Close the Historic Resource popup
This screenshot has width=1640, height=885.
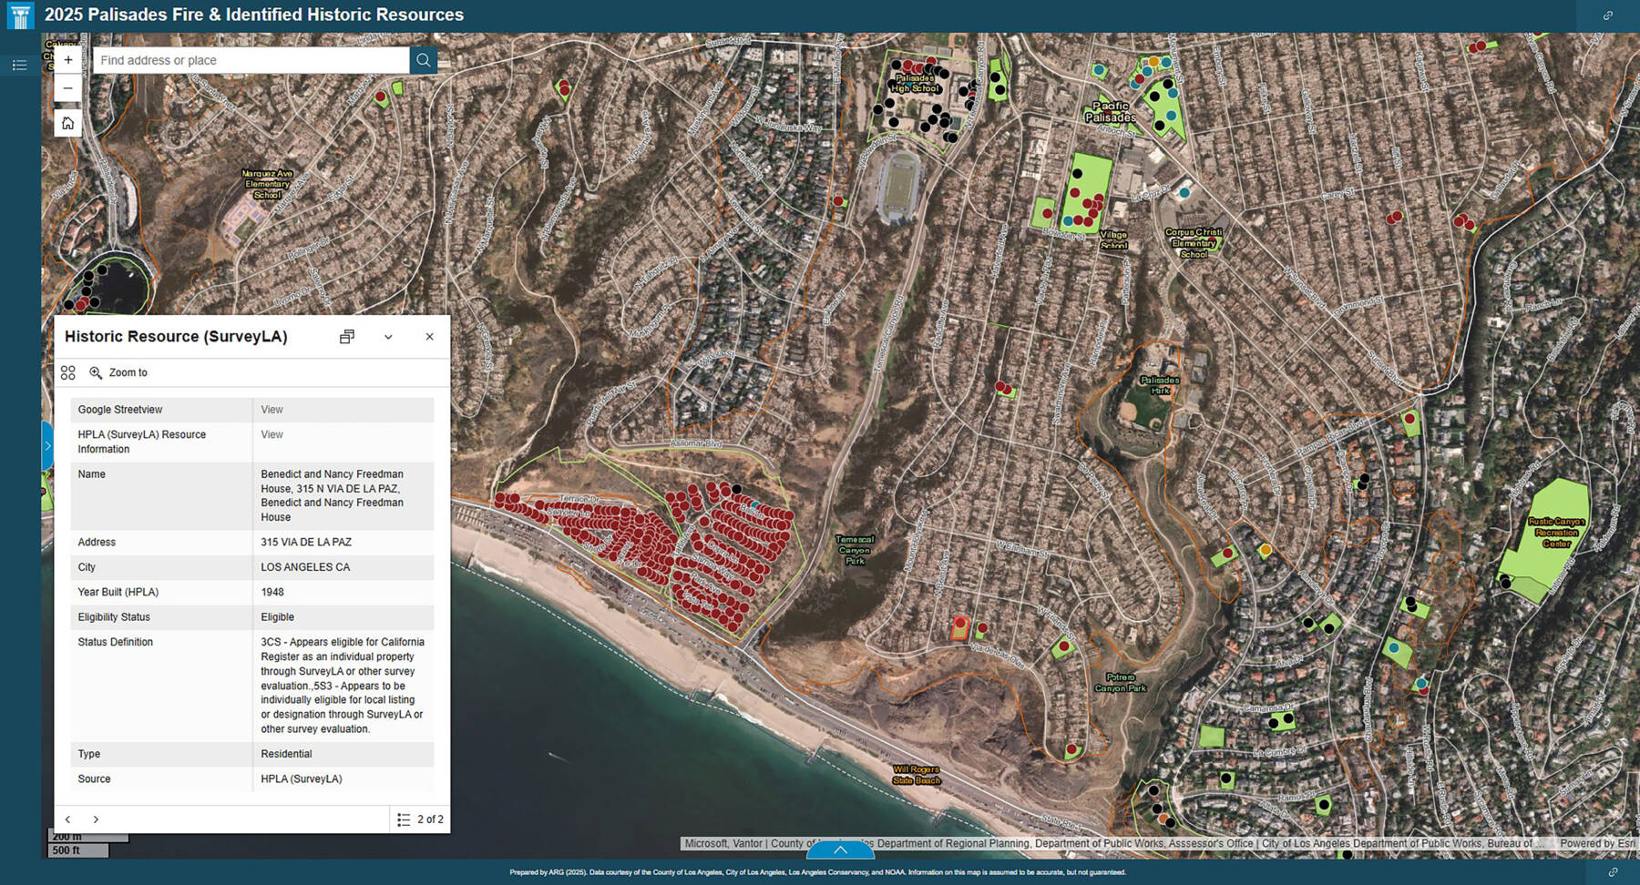(x=429, y=337)
